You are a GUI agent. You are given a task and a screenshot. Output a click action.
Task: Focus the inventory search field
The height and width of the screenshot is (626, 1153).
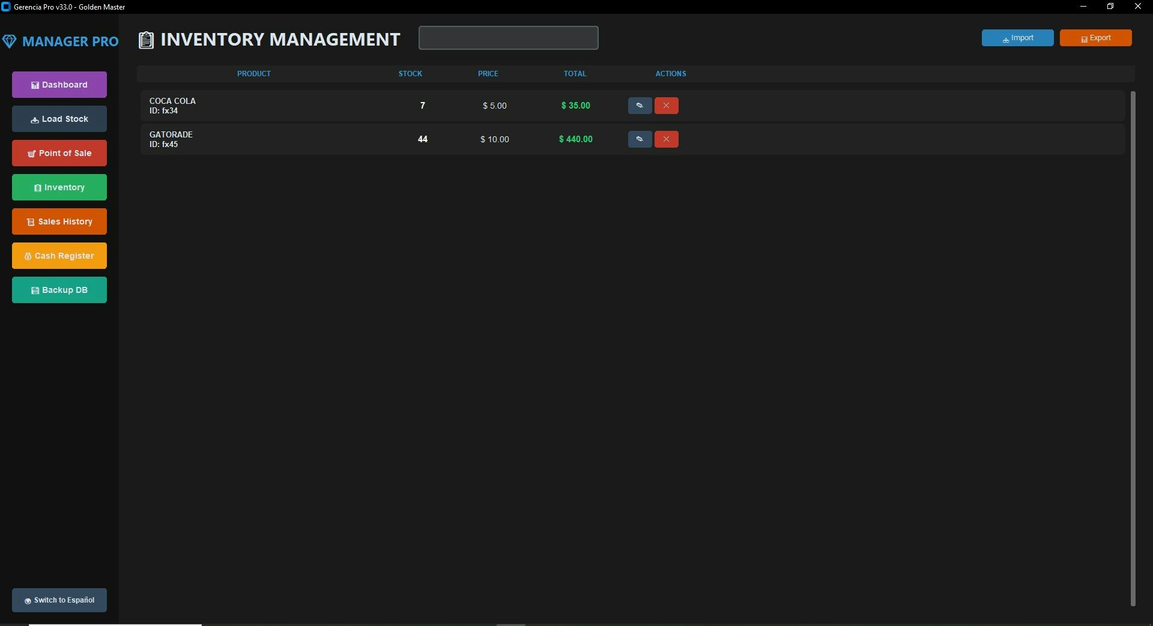coord(508,38)
